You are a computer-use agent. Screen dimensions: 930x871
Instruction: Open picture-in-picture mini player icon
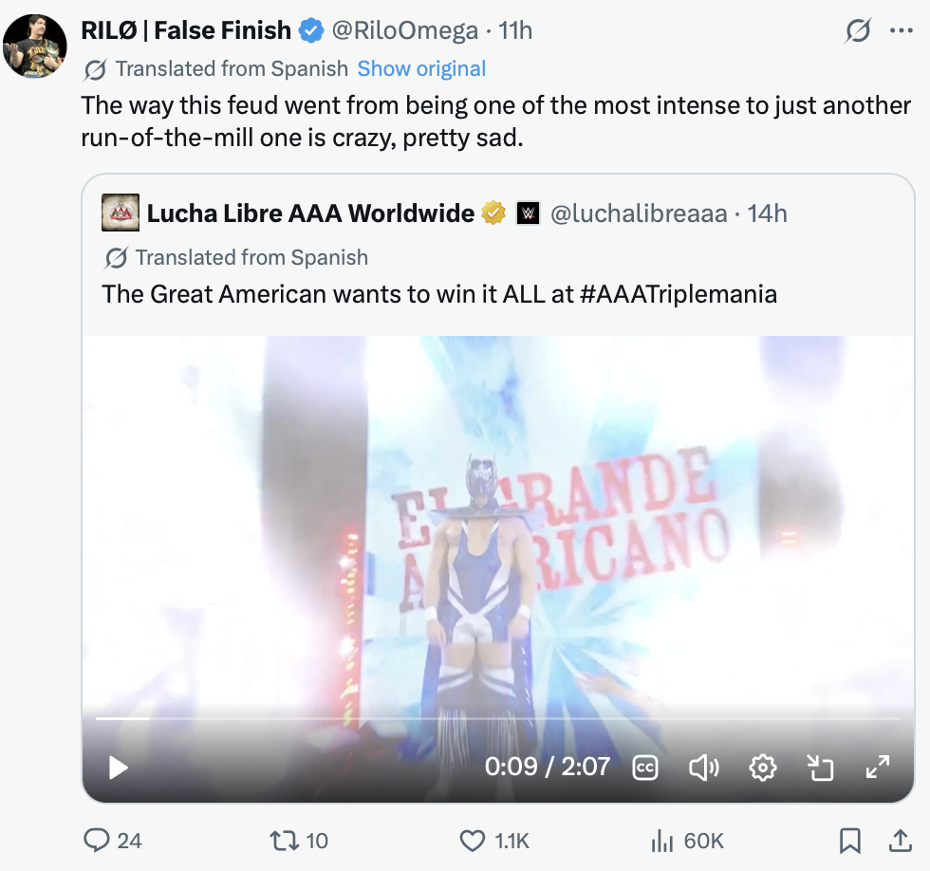[x=821, y=768]
